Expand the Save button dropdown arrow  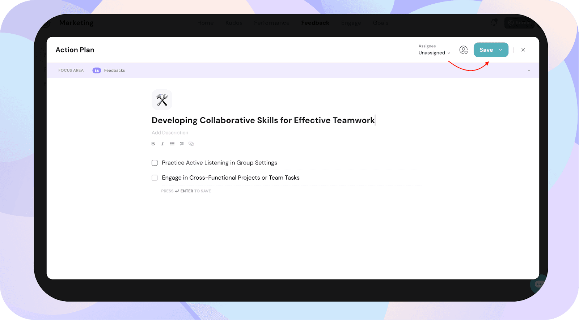point(500,50)
